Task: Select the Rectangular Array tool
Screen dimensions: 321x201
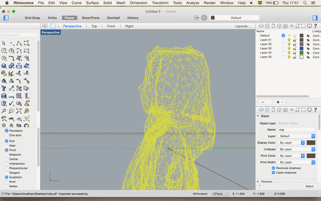Action: coord(19,96)
